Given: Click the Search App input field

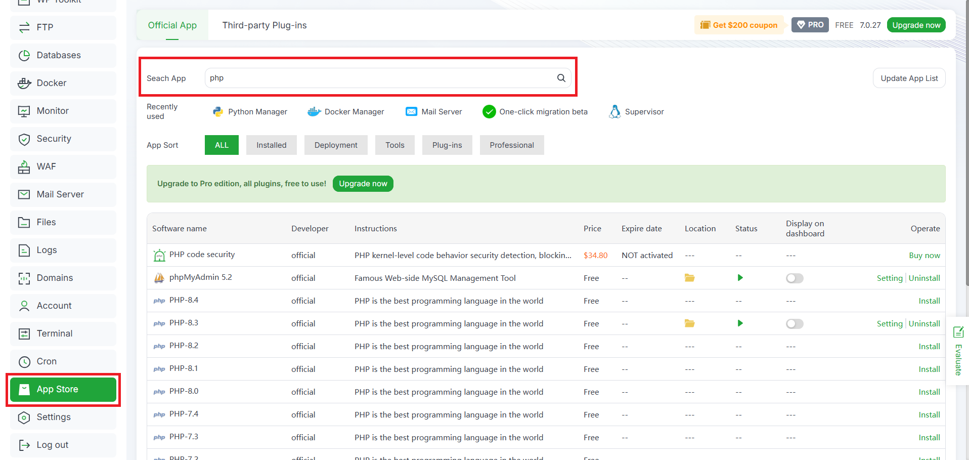Looking at the screenshot, I should 388,78.
